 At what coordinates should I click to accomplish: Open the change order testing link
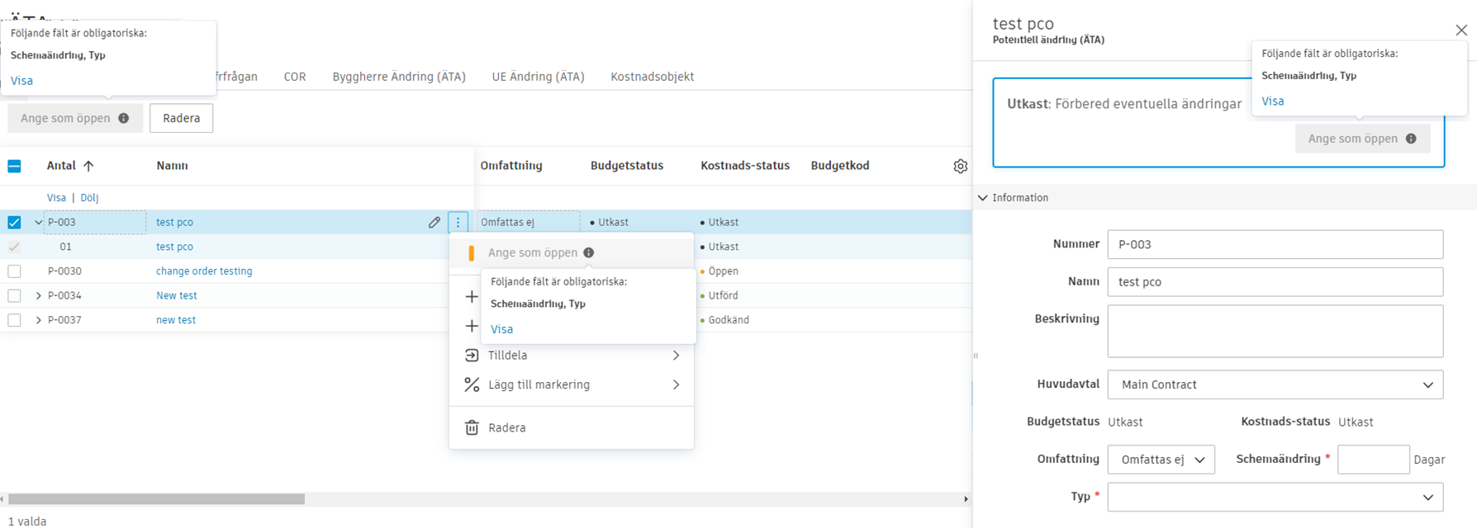tap(204, 271)
